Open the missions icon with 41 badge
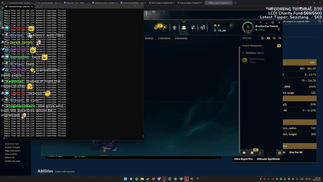 coord(252,153)
